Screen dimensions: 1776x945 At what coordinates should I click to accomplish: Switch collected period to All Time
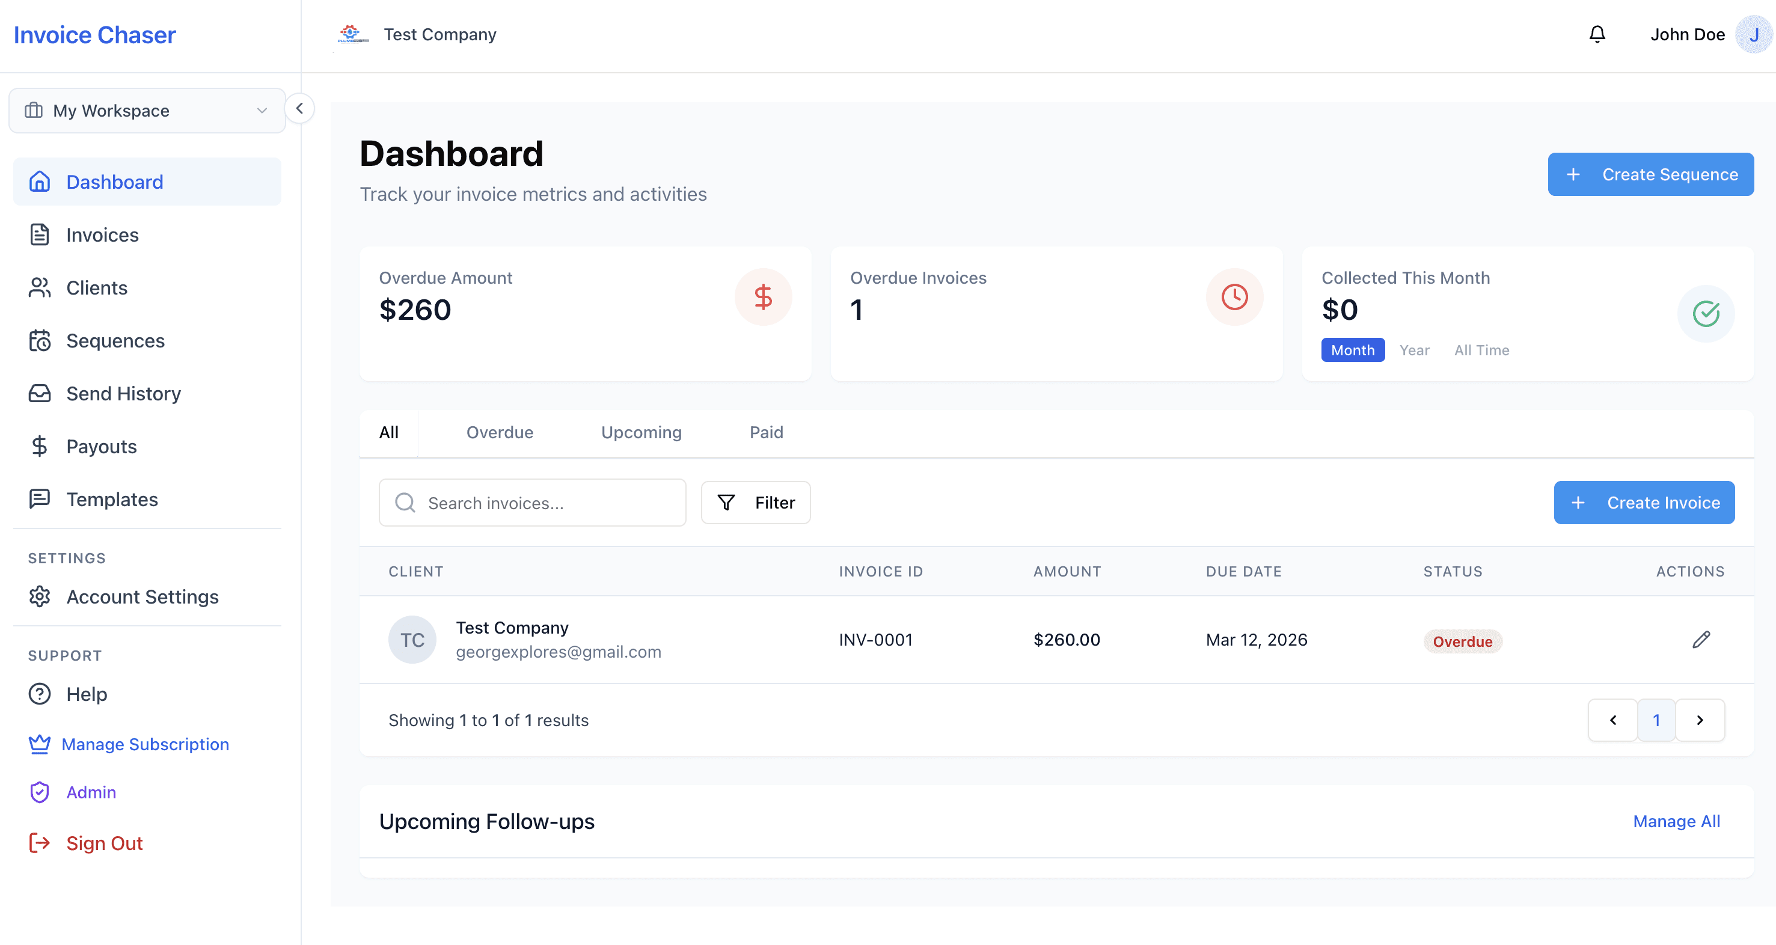pos(1481,350)
